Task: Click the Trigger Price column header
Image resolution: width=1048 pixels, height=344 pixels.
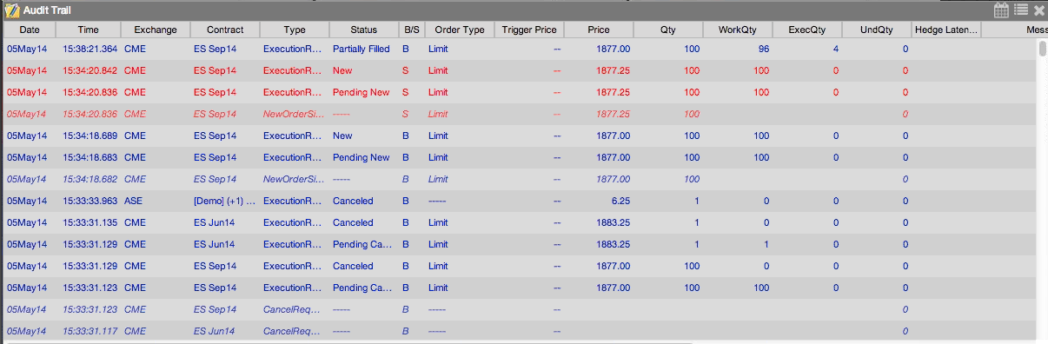Action: 529,30
